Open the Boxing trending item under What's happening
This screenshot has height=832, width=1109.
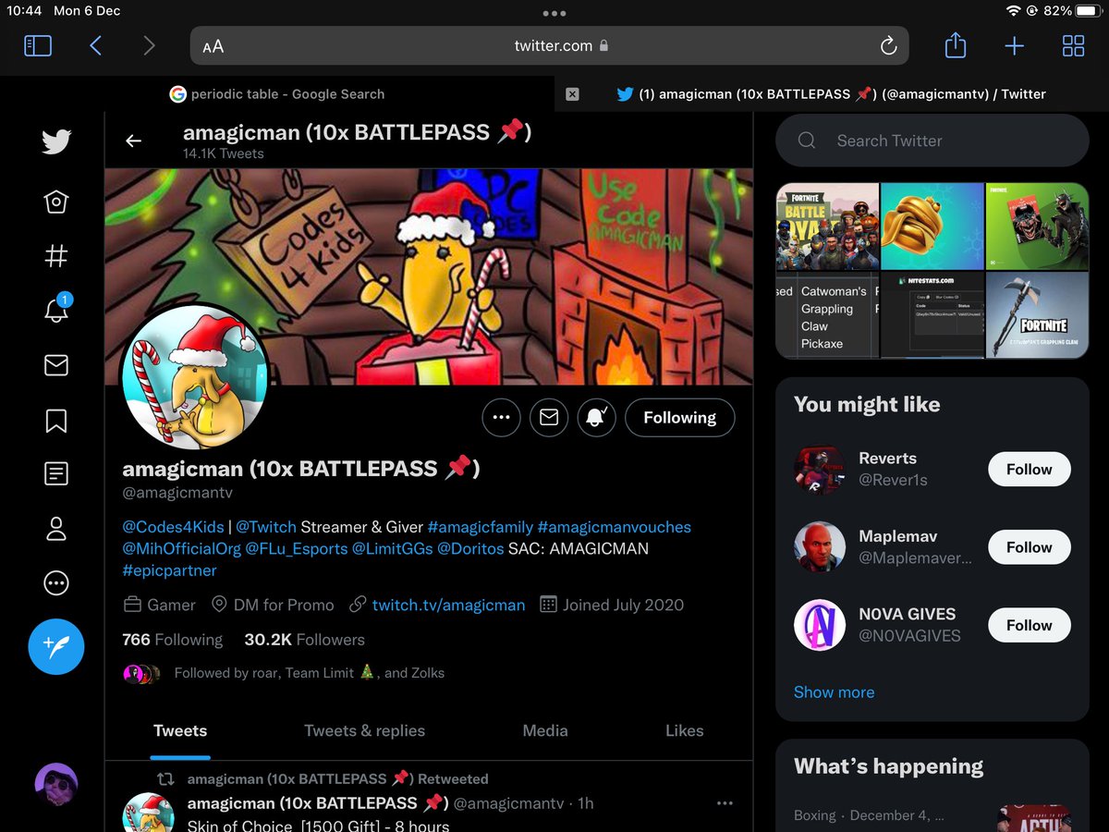932,815
